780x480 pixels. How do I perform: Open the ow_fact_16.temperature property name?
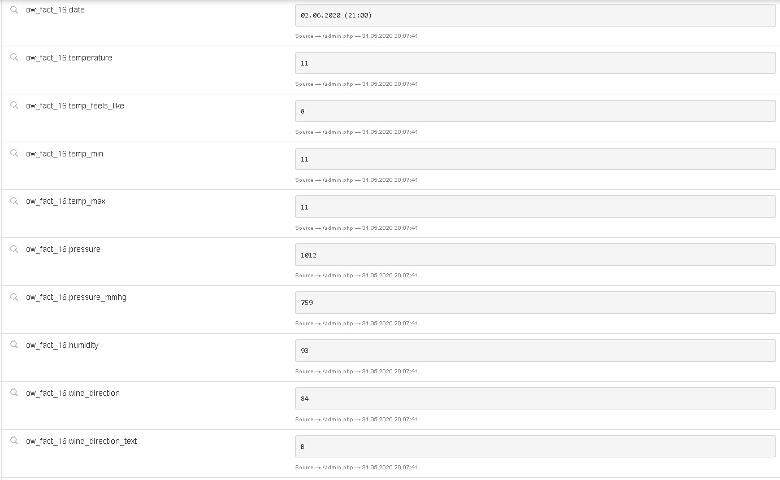(x=69, y=58)
